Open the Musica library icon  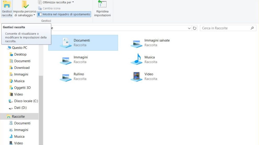click(x=136, y=59)
